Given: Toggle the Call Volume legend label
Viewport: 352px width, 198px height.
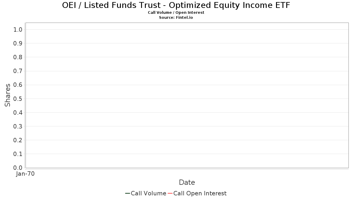Looking at the screenshot, I should tap(148, 193).
